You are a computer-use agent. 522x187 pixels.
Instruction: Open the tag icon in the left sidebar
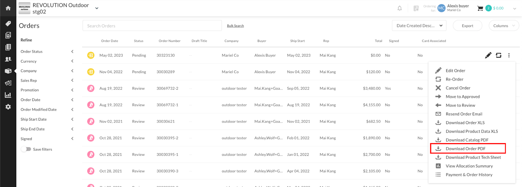(8, 23)
